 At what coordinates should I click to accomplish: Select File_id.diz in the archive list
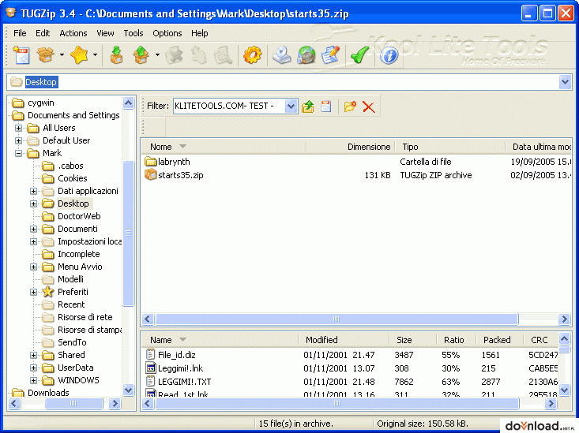click(176, 355)
